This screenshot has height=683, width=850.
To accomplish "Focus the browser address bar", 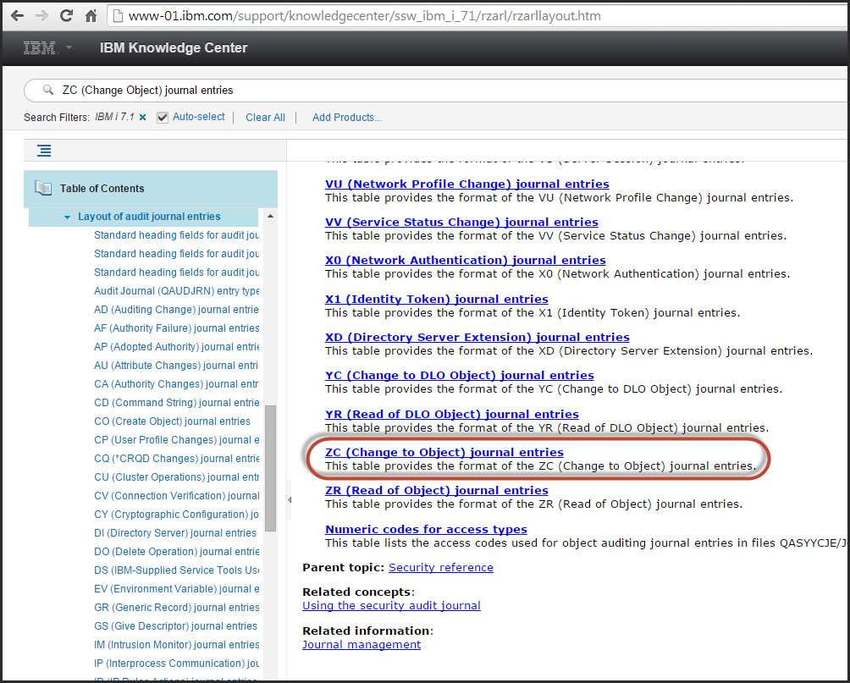I will click(x=477, y=16).
